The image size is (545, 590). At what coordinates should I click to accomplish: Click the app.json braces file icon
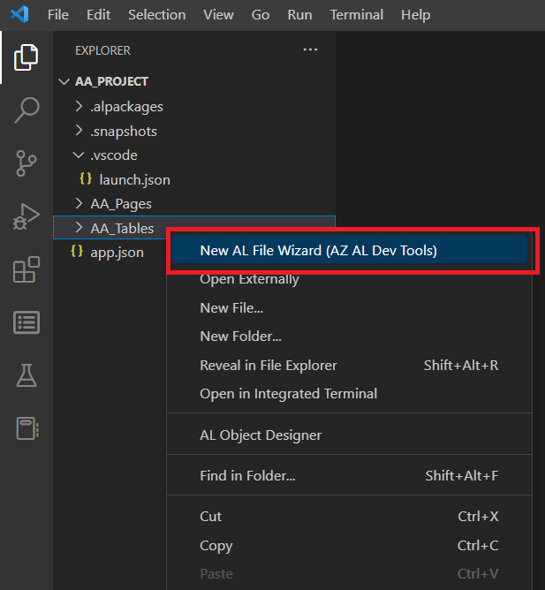[x=77, y=252]
